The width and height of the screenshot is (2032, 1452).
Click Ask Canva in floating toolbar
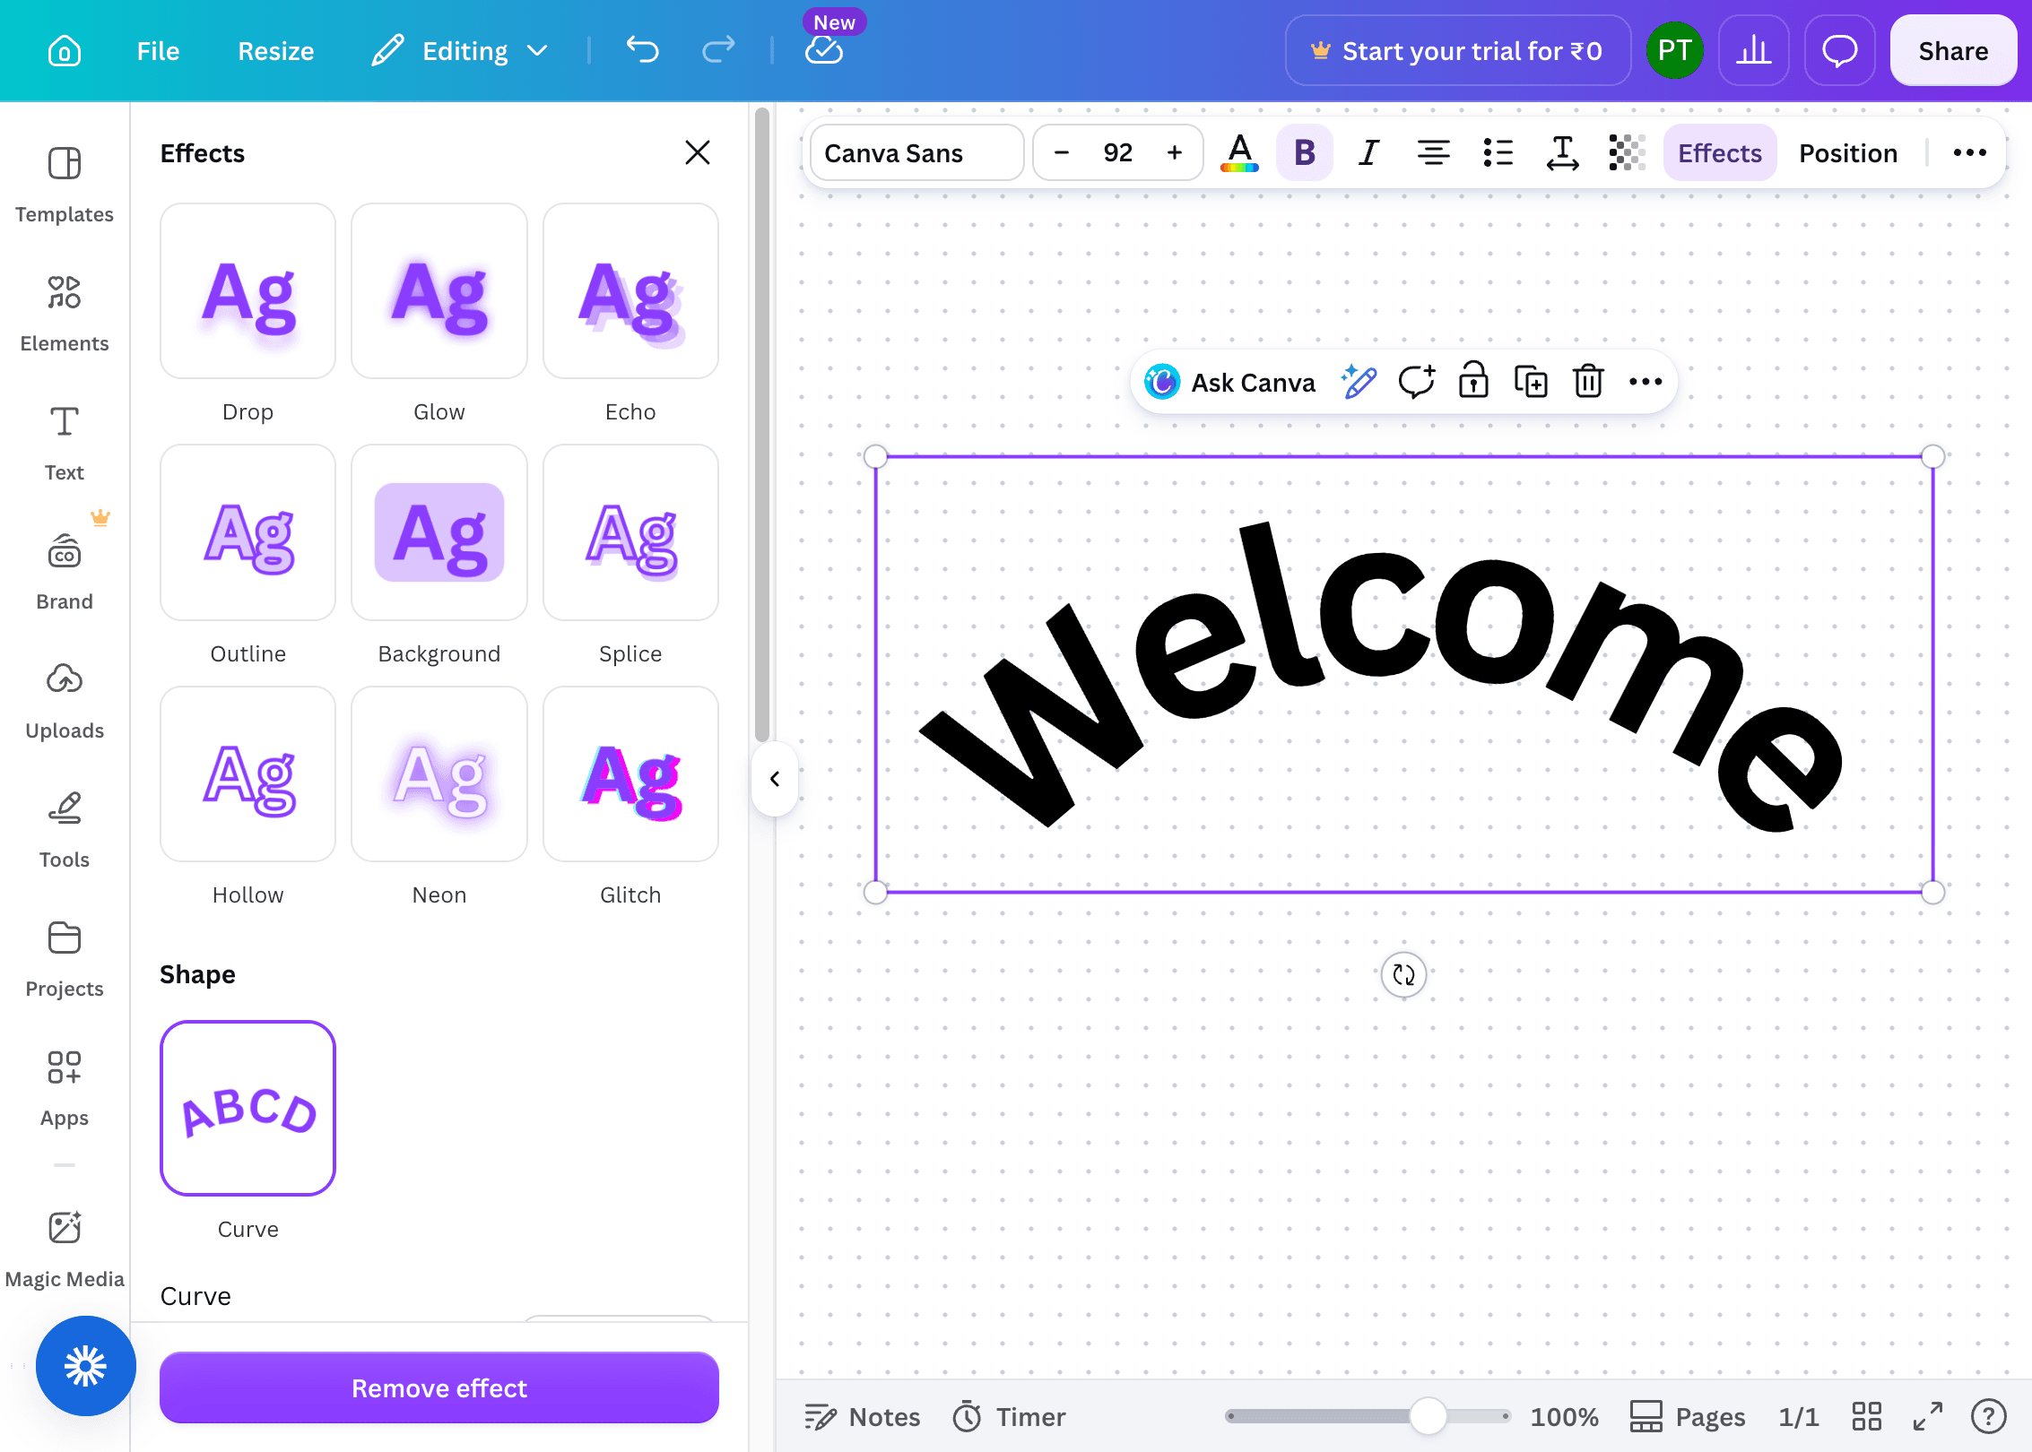[1230, 382]
